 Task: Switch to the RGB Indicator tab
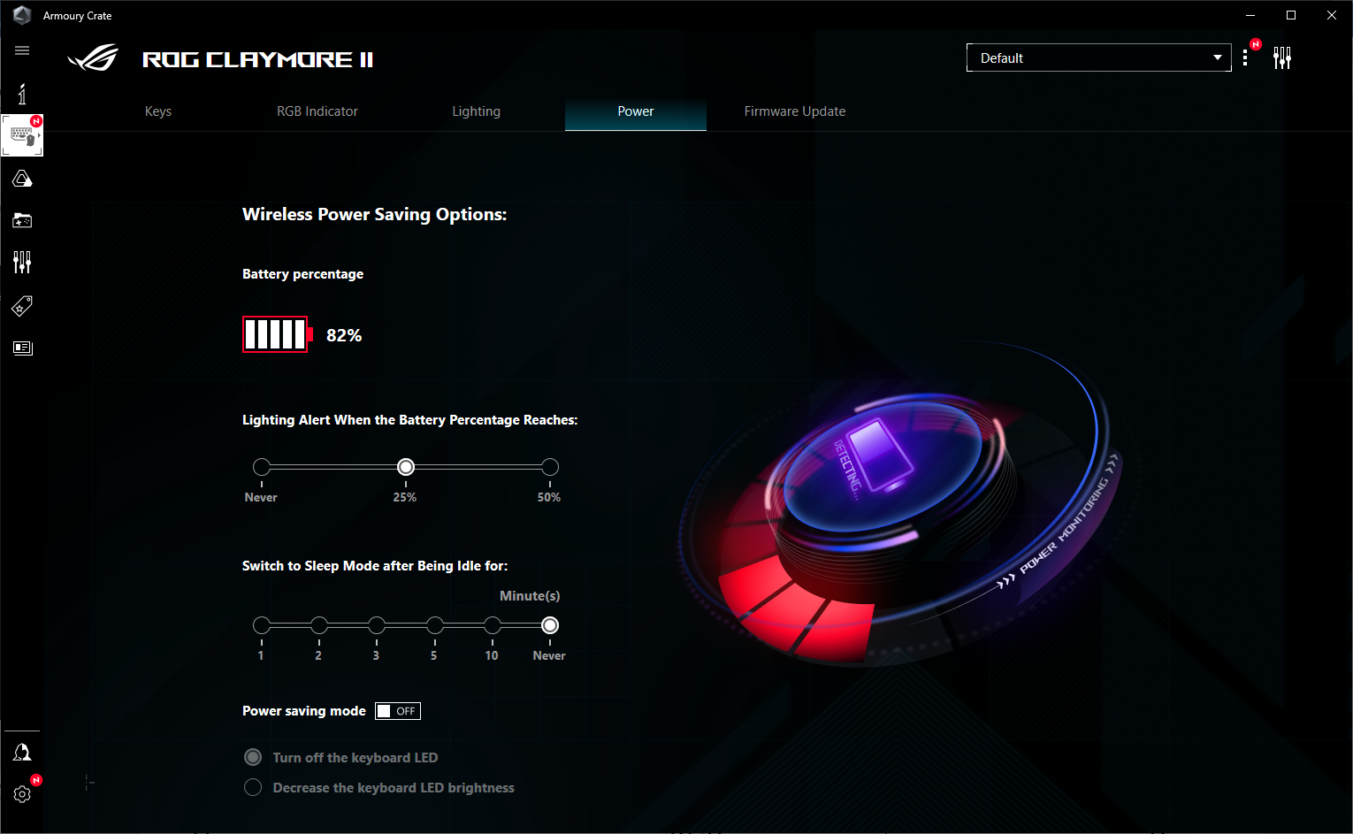click(317, 111)
